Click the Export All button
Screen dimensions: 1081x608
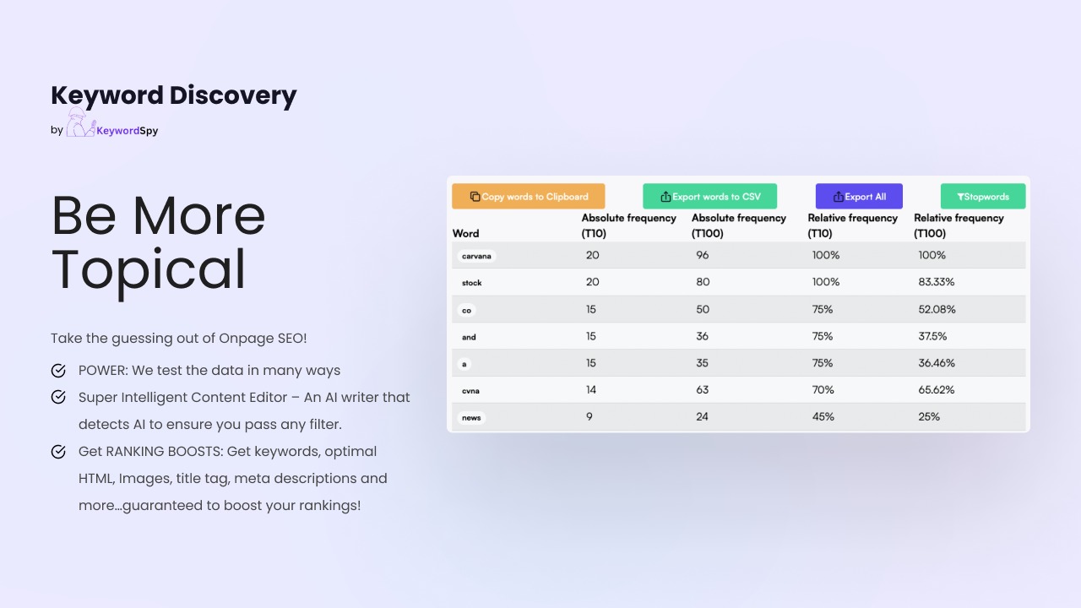pyautogui.click(x=859, y=196)
